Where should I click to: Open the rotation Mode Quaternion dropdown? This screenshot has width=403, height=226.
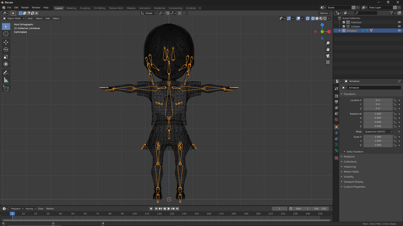pyautogui.click(x=378, y=132)
